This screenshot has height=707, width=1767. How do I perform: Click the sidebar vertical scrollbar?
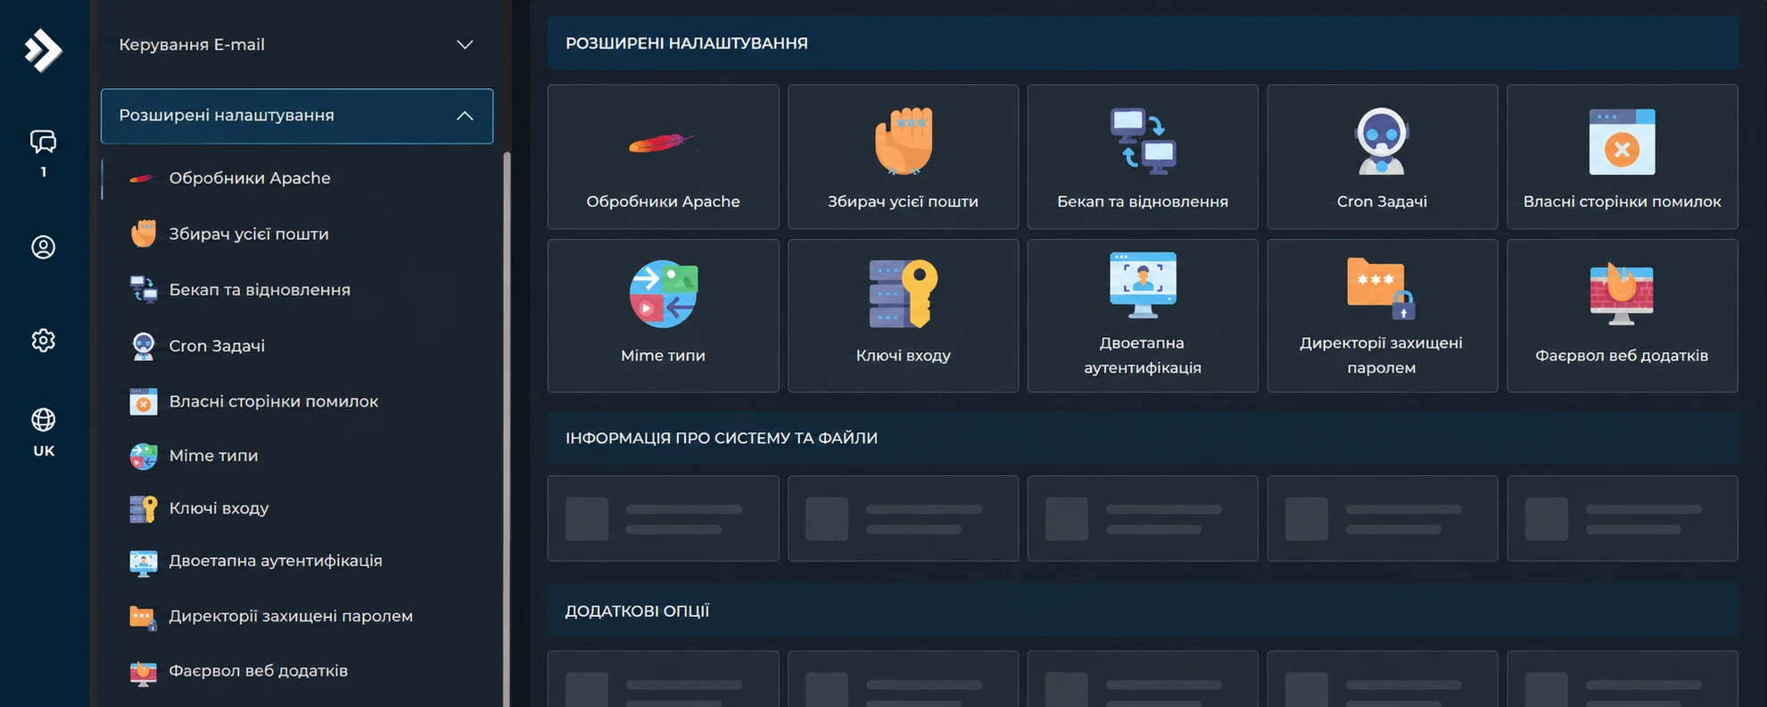pos(507,428)
